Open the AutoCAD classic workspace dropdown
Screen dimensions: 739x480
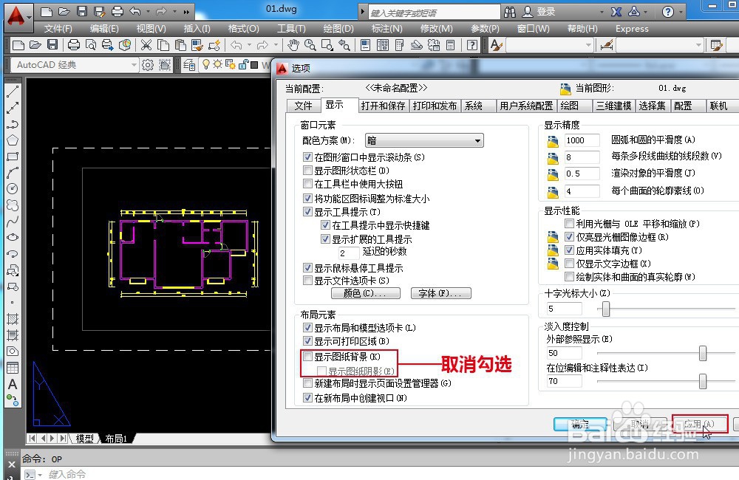75,65
